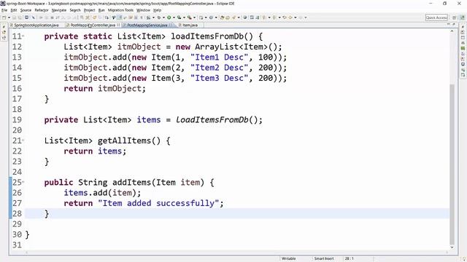Click the Open Perspective icon
The image size is (467, 262).
tap(455, 17)
